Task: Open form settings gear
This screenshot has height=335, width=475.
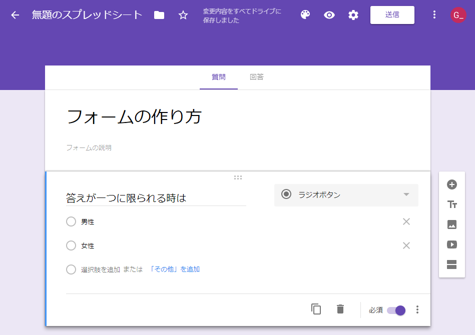Action: [353, 15]
